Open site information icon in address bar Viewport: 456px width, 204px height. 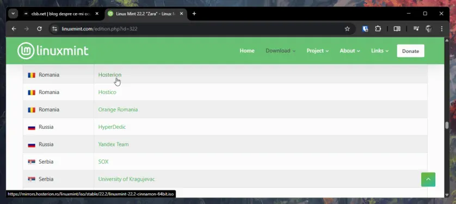tap(54, 29)
